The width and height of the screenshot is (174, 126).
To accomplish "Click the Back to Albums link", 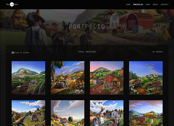I will pyautogui.click(x=22, y=53).
